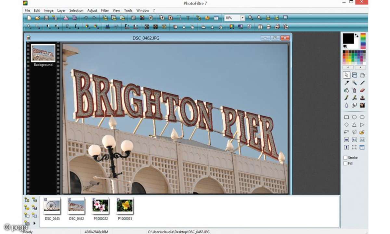Select the Triangle selection shape

354,125
